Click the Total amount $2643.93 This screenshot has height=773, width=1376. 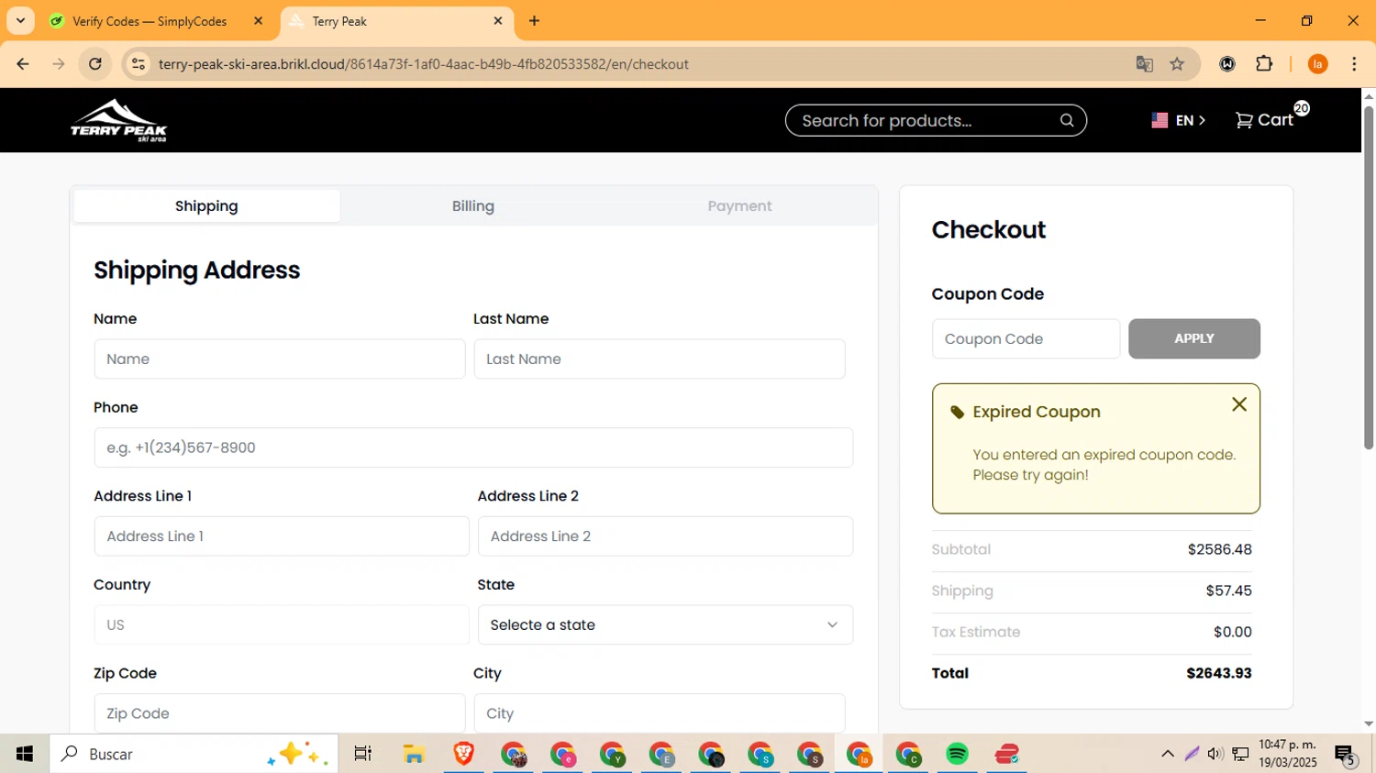[1218, 673]
